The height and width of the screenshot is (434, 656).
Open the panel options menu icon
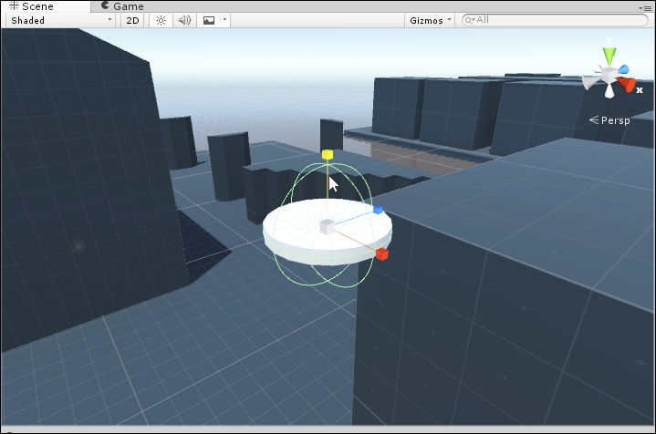tap(647, 7)
